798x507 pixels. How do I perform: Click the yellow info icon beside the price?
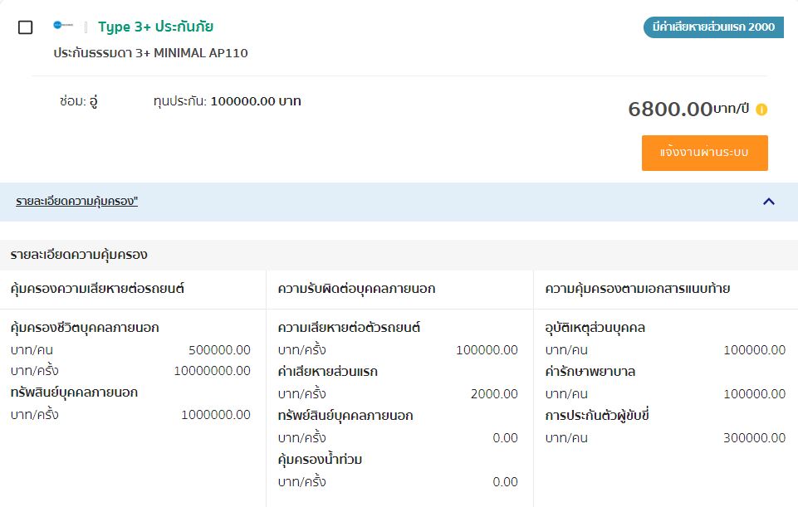761,110
